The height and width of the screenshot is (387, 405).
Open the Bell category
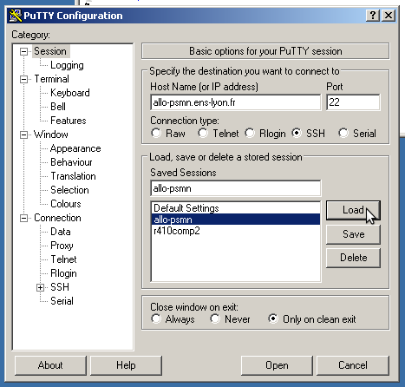[x=58, y=107]
